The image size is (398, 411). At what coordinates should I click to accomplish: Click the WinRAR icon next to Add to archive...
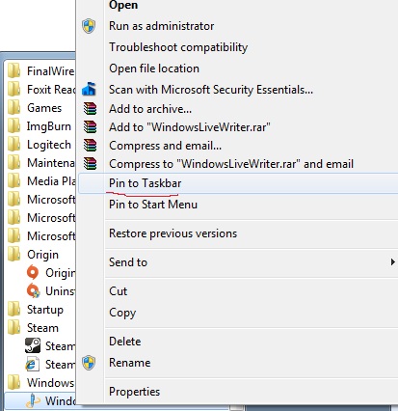point(90,109)
